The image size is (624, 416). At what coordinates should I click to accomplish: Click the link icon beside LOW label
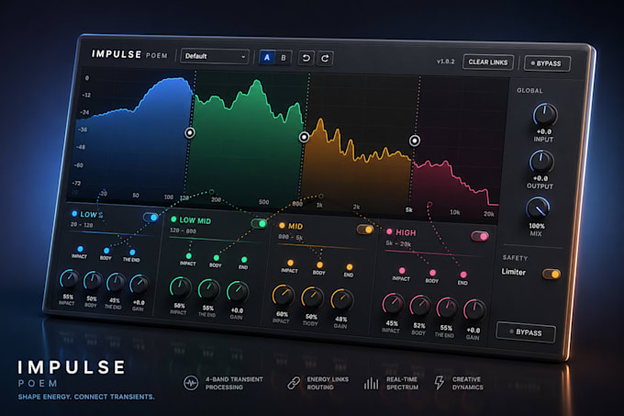(x=101, y=215)
